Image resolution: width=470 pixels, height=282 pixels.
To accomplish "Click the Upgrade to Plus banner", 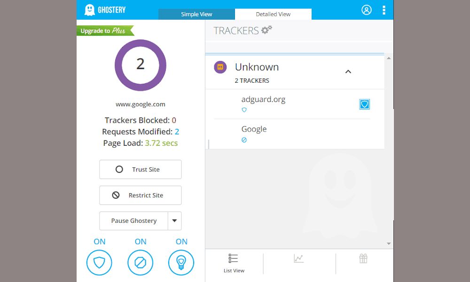I will [x=104, y=31].
